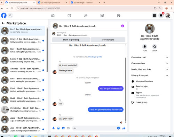The height and width of the screenshot is (137, 174).
Task: Open Aqsa's conversation
Action: [x=23, y=119]
